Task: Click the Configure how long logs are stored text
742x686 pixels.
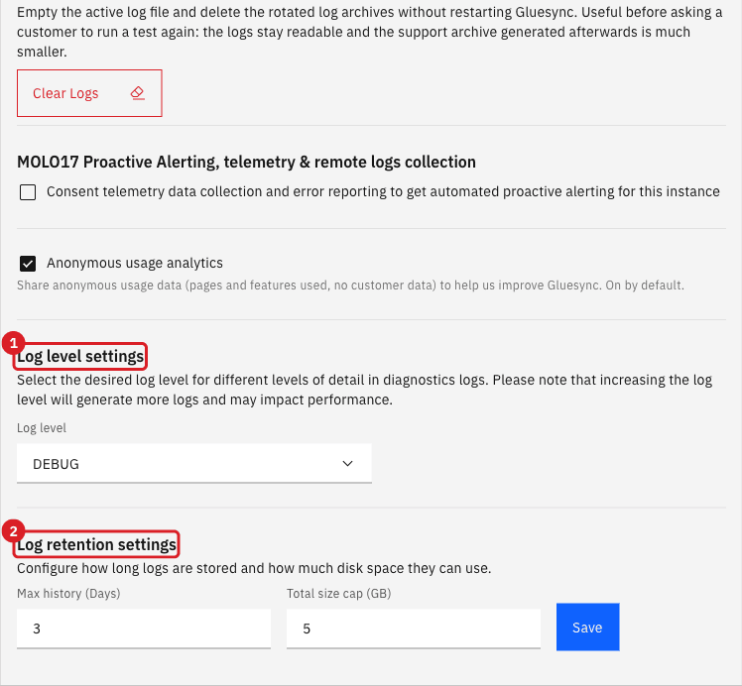Action: 254,568
